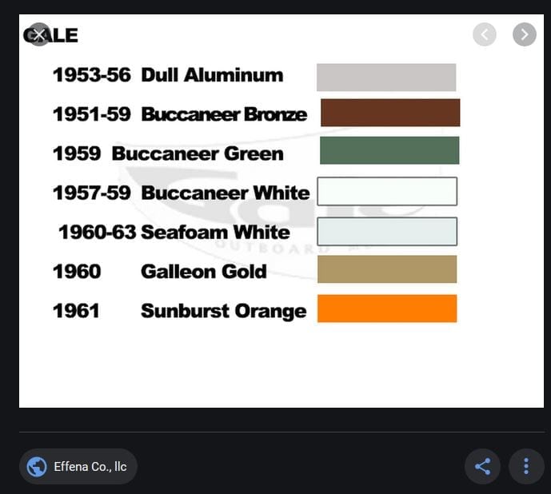Click the GALE heading text
This screenshot has width=551, height=494.
[50, 35]
